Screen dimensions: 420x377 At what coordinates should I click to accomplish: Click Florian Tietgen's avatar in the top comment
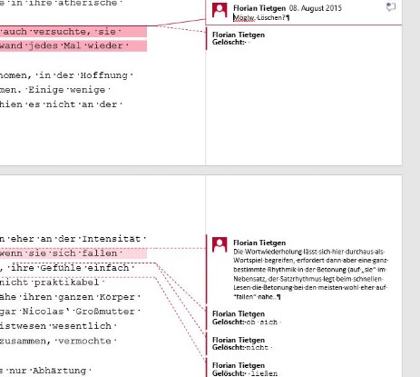(220, 10)
